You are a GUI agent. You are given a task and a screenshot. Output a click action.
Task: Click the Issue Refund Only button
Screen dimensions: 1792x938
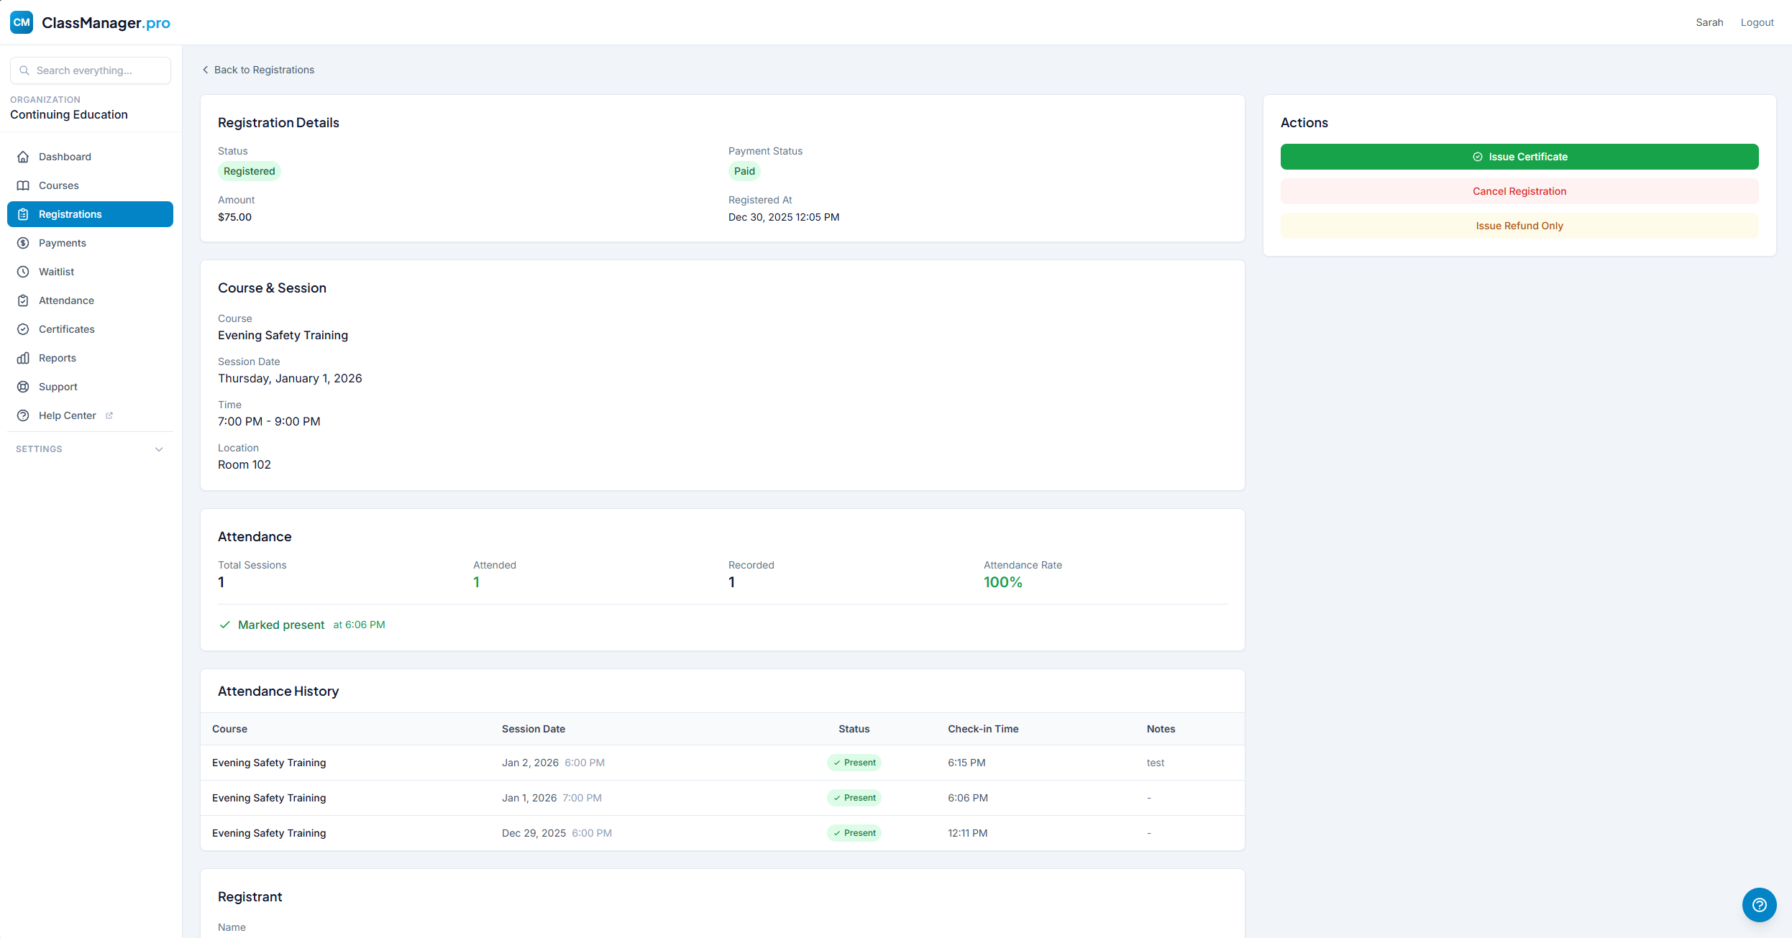tap(1519, 226)
